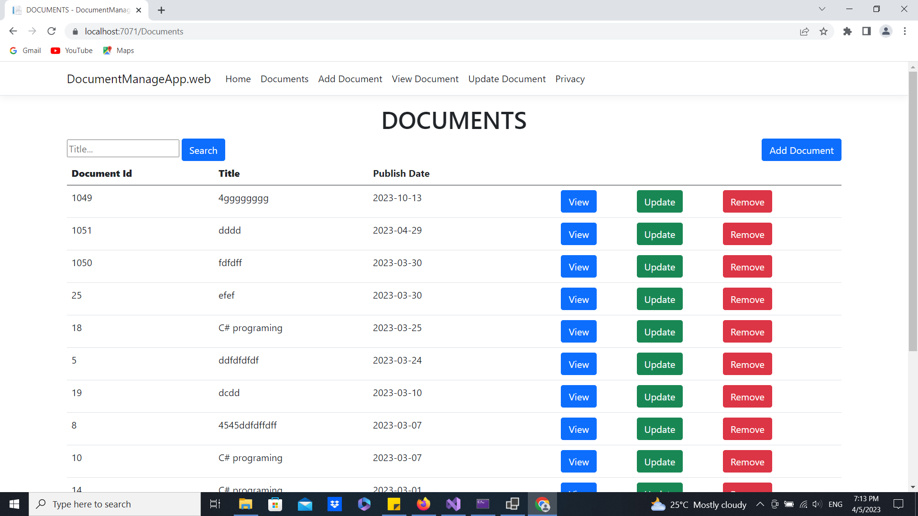Image resolution: width=918 pixels, height=516 pixels.
Task: Open the tab search chevron
Action: click(822, 9)
